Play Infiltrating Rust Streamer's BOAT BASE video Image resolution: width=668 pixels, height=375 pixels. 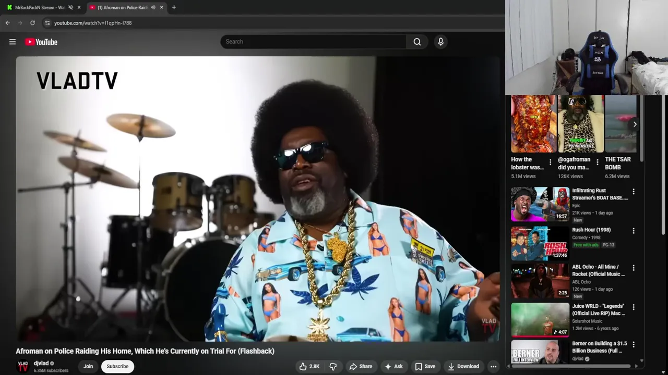pos(540,204)
